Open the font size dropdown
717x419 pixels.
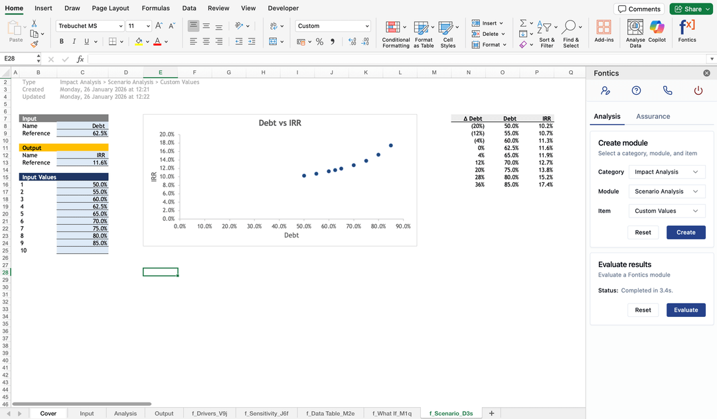[148, 26]
